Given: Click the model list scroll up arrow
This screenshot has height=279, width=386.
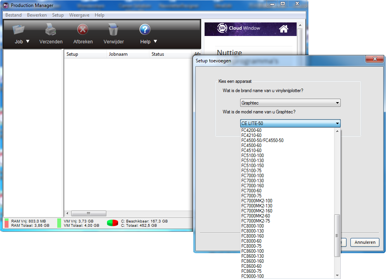Looking at the screenshot, I should (337, 131).
